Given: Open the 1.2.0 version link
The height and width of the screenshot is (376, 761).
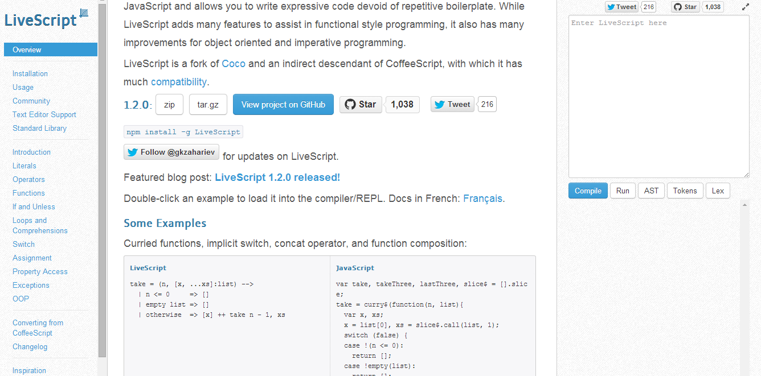Looking at the screenshot, I should tap(136, 105).
